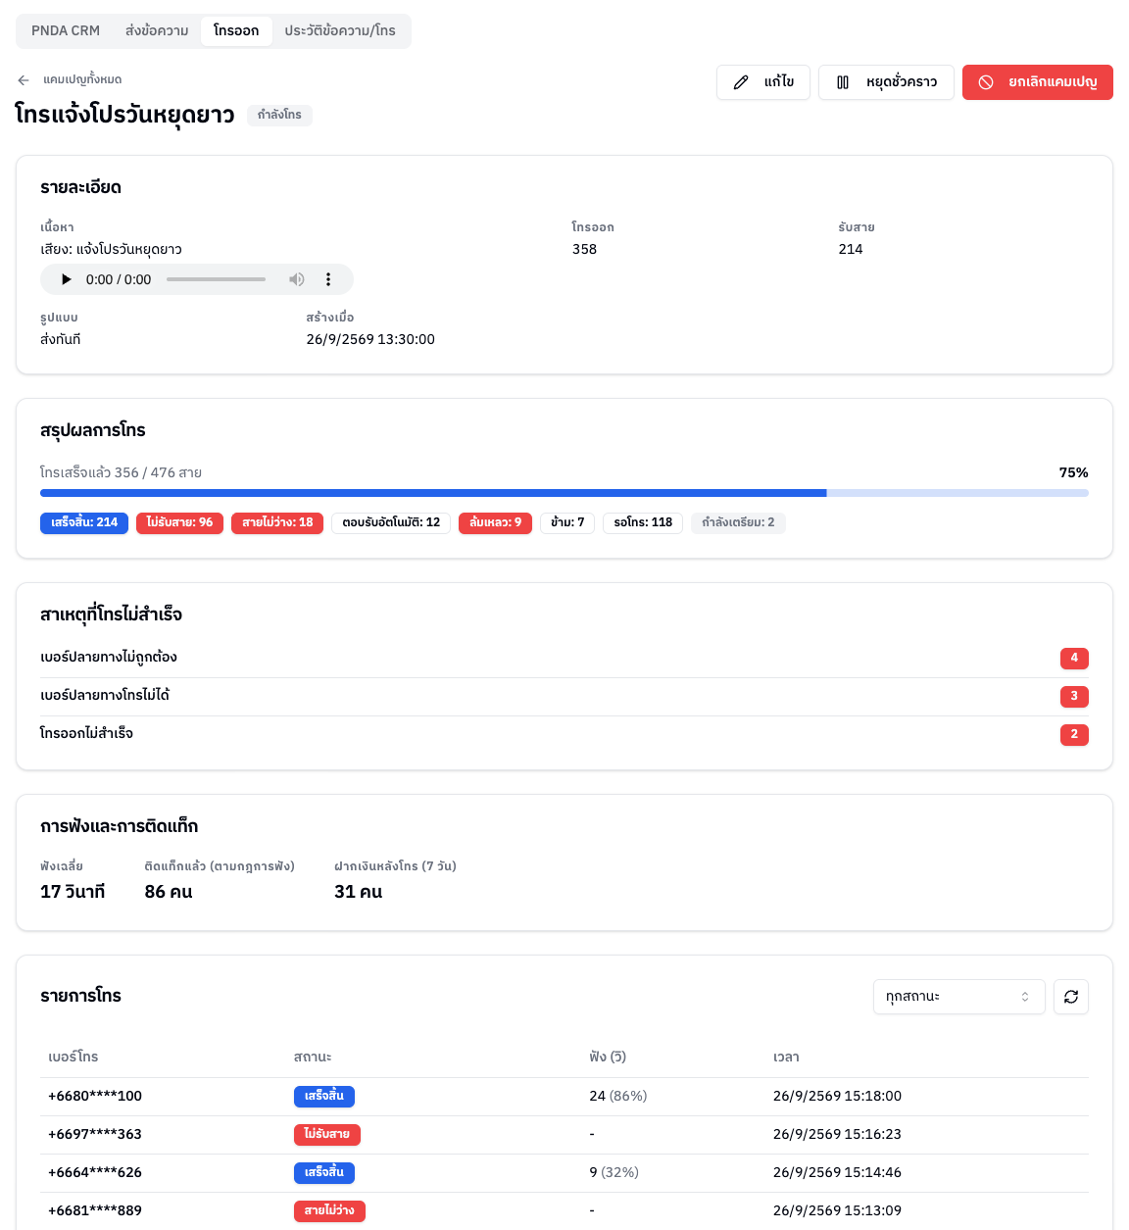Play the campaign audio clip
The width and height of the screenshot is (1129, 1230).
point(67,279)
